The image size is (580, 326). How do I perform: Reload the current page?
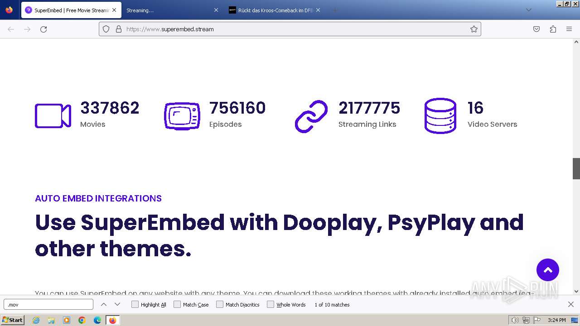[x=43, y=29]
